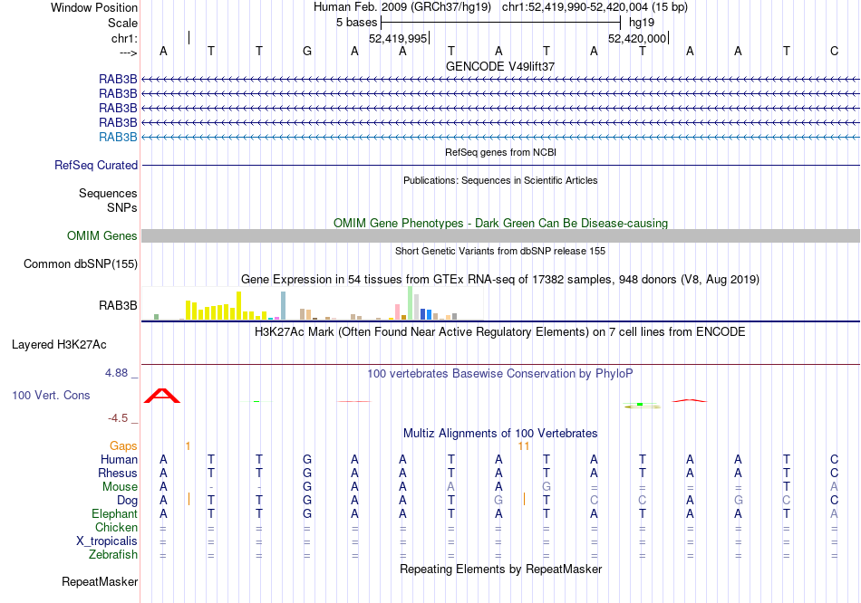Click 'Multiz Alignments of 100 Vertebrates' title
Image resolution: width=861 pixels, height=603 pixels.
tap(500, 434)
